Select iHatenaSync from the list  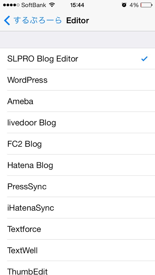[x=78, y=208]
